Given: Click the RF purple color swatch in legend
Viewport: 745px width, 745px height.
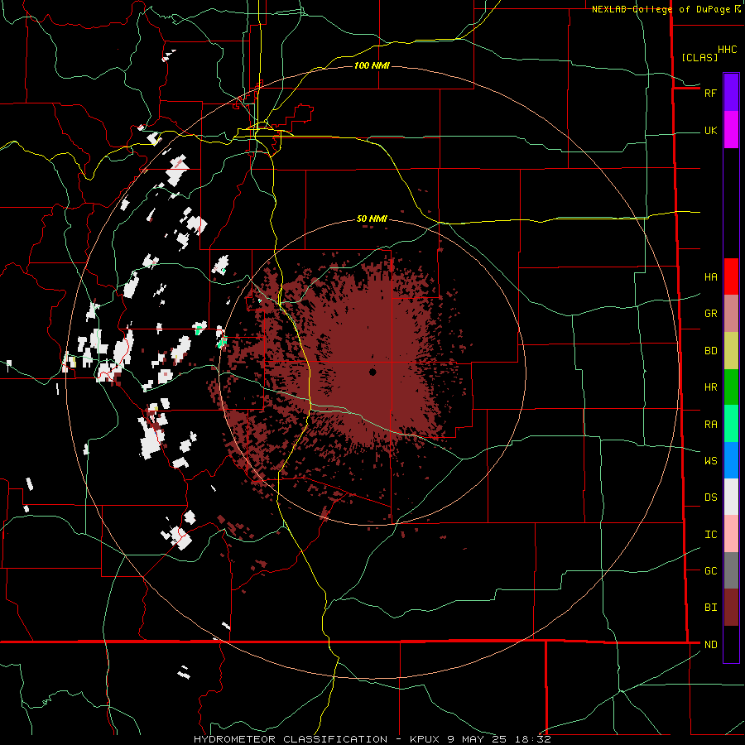Looking at the screenshot, I should coord(731,92).
